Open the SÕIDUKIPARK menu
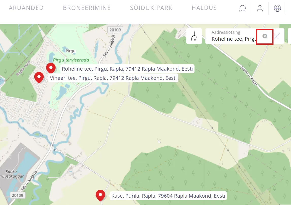Image resolution: width=291 pixels, height=205 pixels. coord(151,8)
